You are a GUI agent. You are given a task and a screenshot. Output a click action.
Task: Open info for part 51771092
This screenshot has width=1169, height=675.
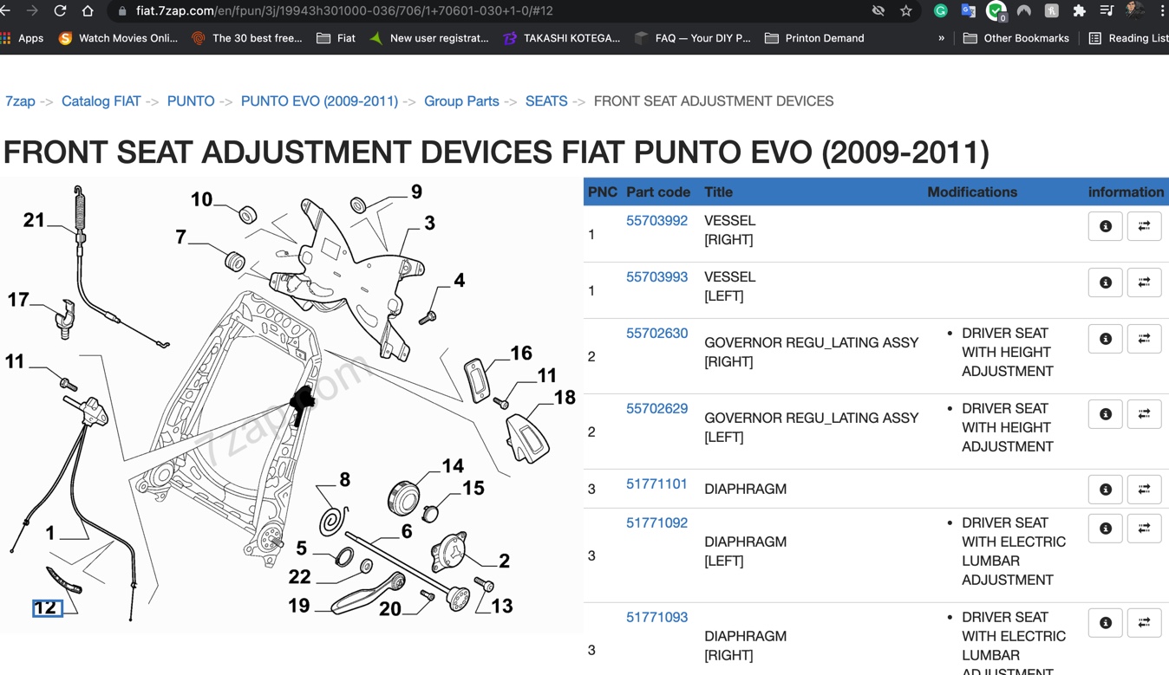click(x=1105, y=529)
